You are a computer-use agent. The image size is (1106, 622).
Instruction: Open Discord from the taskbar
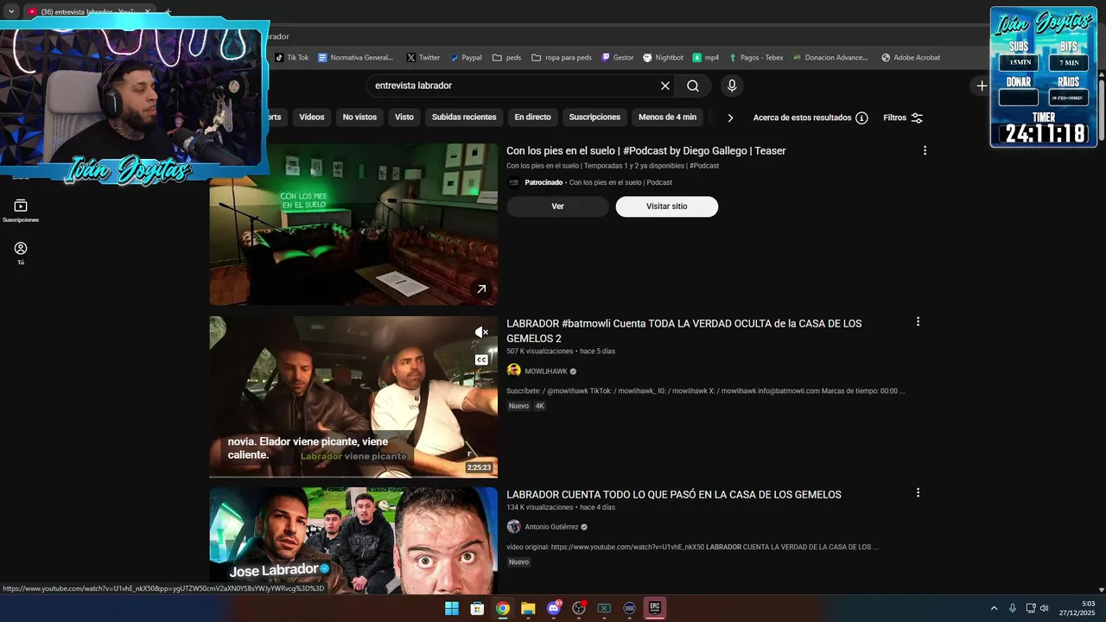[554, 608]
